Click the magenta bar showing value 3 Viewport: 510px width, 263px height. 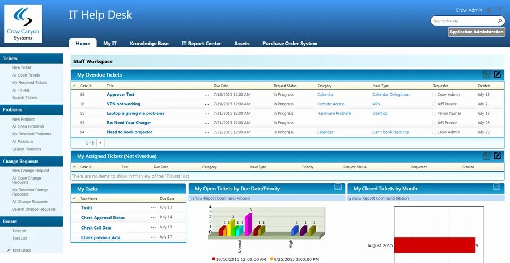click(248, 224)
